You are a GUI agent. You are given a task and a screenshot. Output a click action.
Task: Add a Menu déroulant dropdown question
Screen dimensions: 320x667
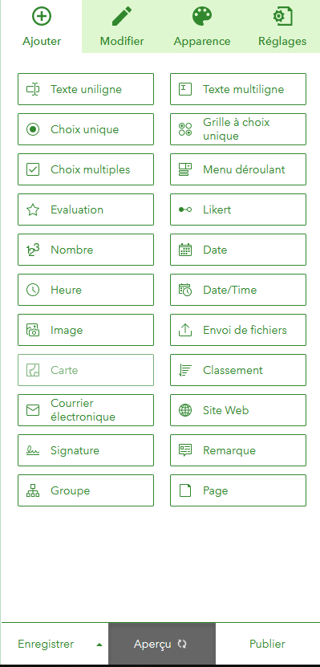pos(238,169)
